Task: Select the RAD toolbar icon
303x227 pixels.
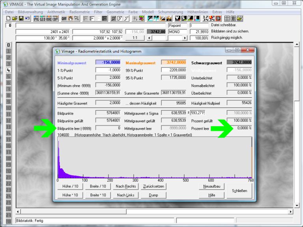Action: point(49,19)
